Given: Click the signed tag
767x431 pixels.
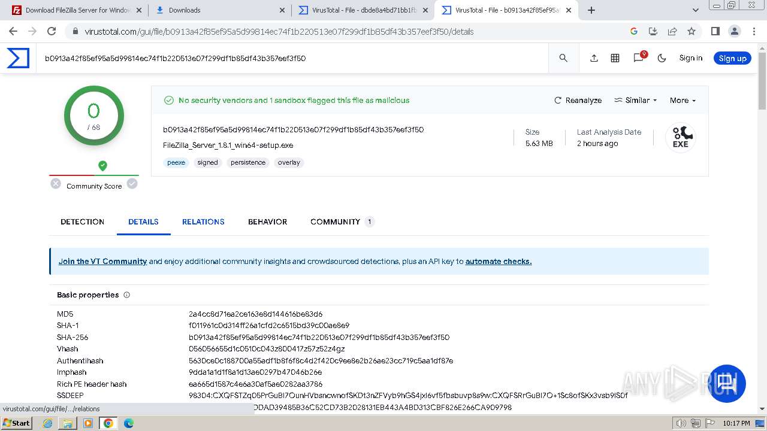Looking at the screenshot, I should [x=208, y=163].
